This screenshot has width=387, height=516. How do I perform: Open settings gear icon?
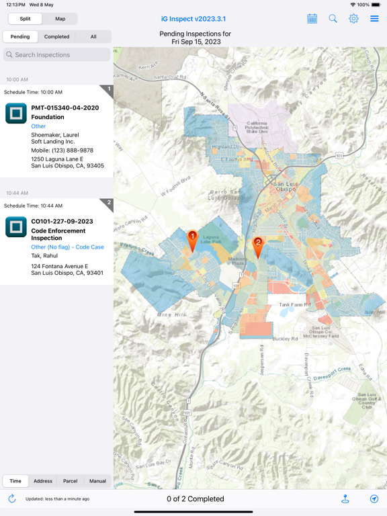[354, 19]
